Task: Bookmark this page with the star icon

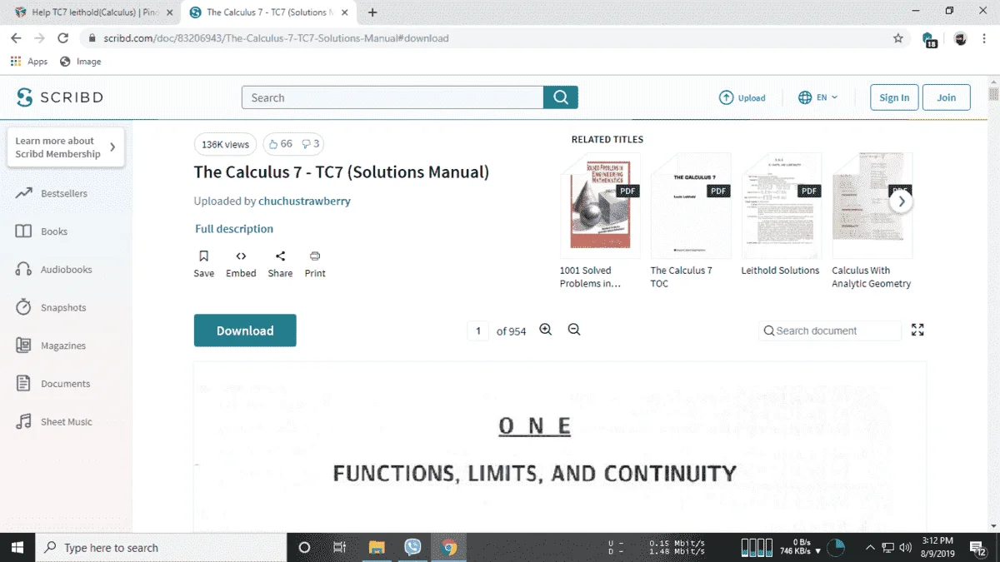Action: (x=897, y=38)
